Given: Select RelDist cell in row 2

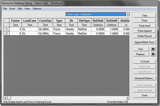Looking at the screenshot, I should (x=84, y=33).
